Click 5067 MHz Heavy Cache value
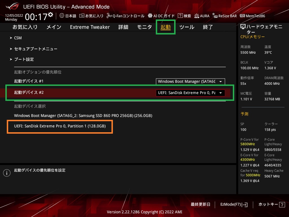289x217 pixels. coord(272,176)
